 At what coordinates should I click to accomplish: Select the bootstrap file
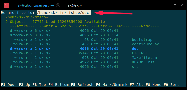click(x=142, y=40)
